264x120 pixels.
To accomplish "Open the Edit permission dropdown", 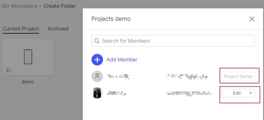I will (238, 93).
